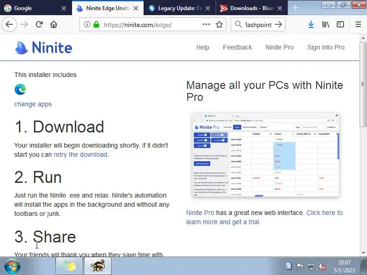Image resolution: width=367 pixels, height=275 pixels.
Task: Click the Ninite Pro interface screenshot
Action: (x=266, y=155)
